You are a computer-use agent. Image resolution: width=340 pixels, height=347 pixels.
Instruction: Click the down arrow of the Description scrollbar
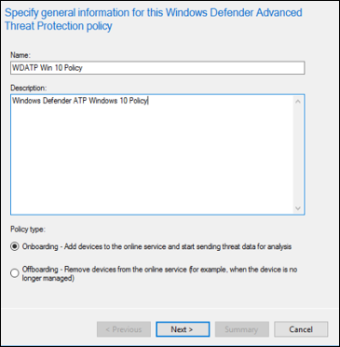point(298,208)
